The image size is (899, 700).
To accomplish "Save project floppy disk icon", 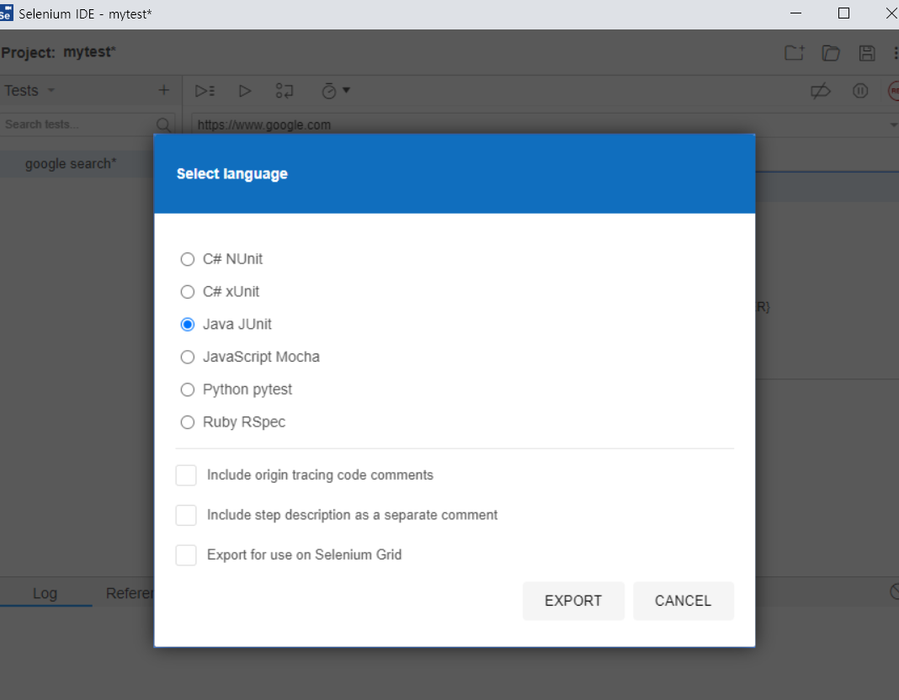I will (x=867, y=53).
